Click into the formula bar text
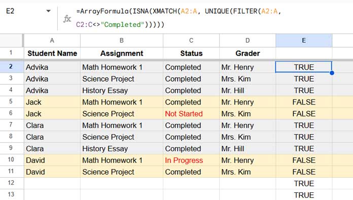The image size is (353, 200). tap(179, 18)
